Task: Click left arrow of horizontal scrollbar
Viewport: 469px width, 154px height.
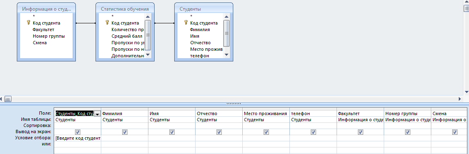Action: point(2,99)
